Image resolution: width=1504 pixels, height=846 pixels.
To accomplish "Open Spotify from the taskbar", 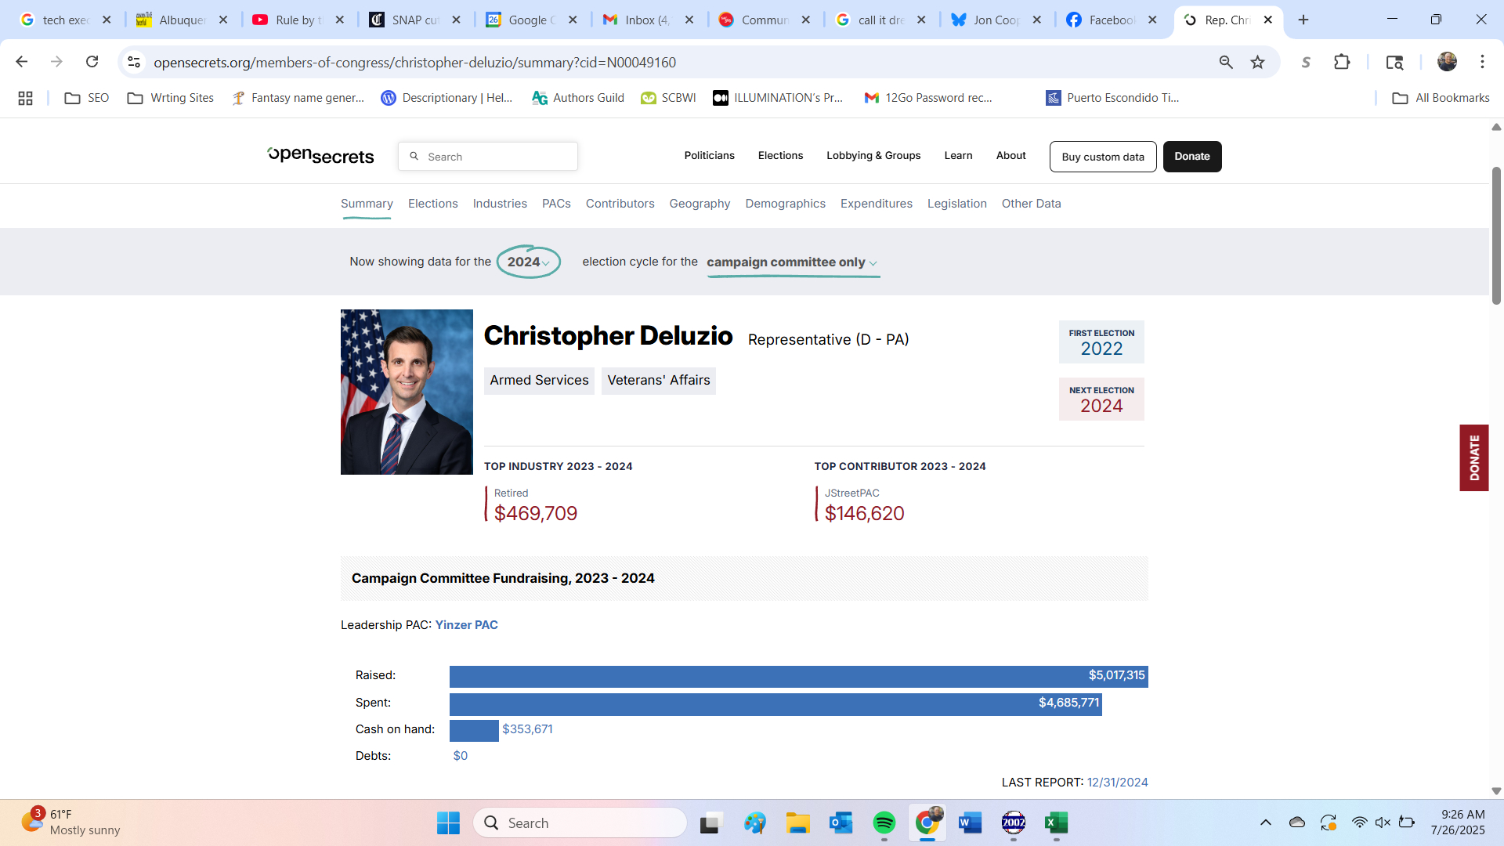I will pos(884,822).
